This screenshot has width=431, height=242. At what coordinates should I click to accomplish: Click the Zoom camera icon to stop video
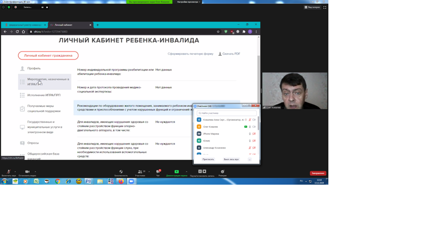[x=27, y=172]
